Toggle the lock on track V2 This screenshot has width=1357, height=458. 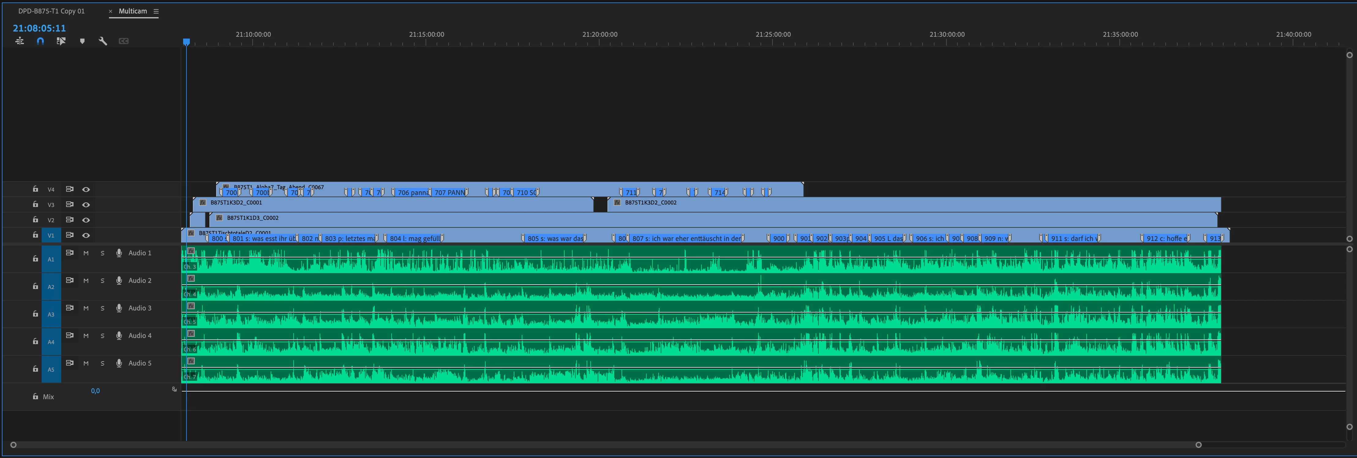[x=35, y=220]
